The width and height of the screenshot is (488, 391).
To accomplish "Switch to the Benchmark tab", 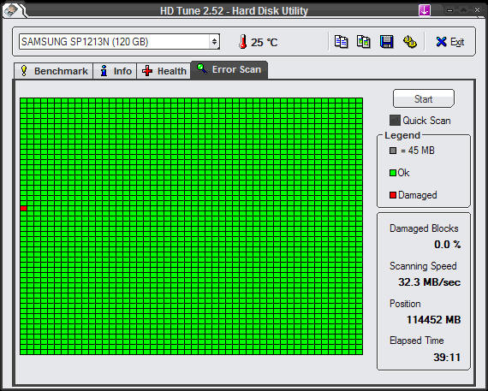I will (x=54, y=71).
